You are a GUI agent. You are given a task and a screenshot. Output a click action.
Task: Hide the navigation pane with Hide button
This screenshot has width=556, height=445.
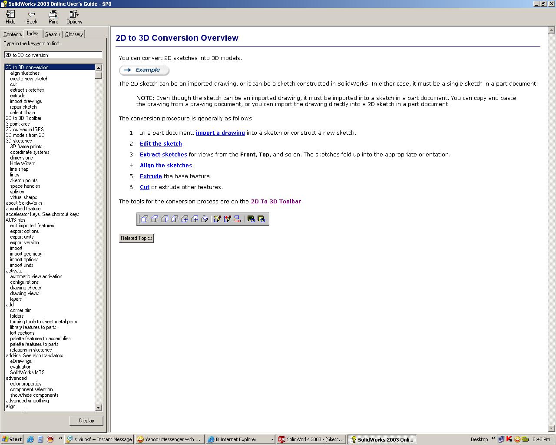click(10, 17)
